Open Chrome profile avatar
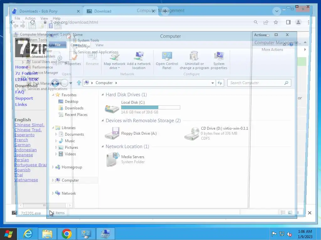Screen dimensions: 321x240 tap(298, 22)
